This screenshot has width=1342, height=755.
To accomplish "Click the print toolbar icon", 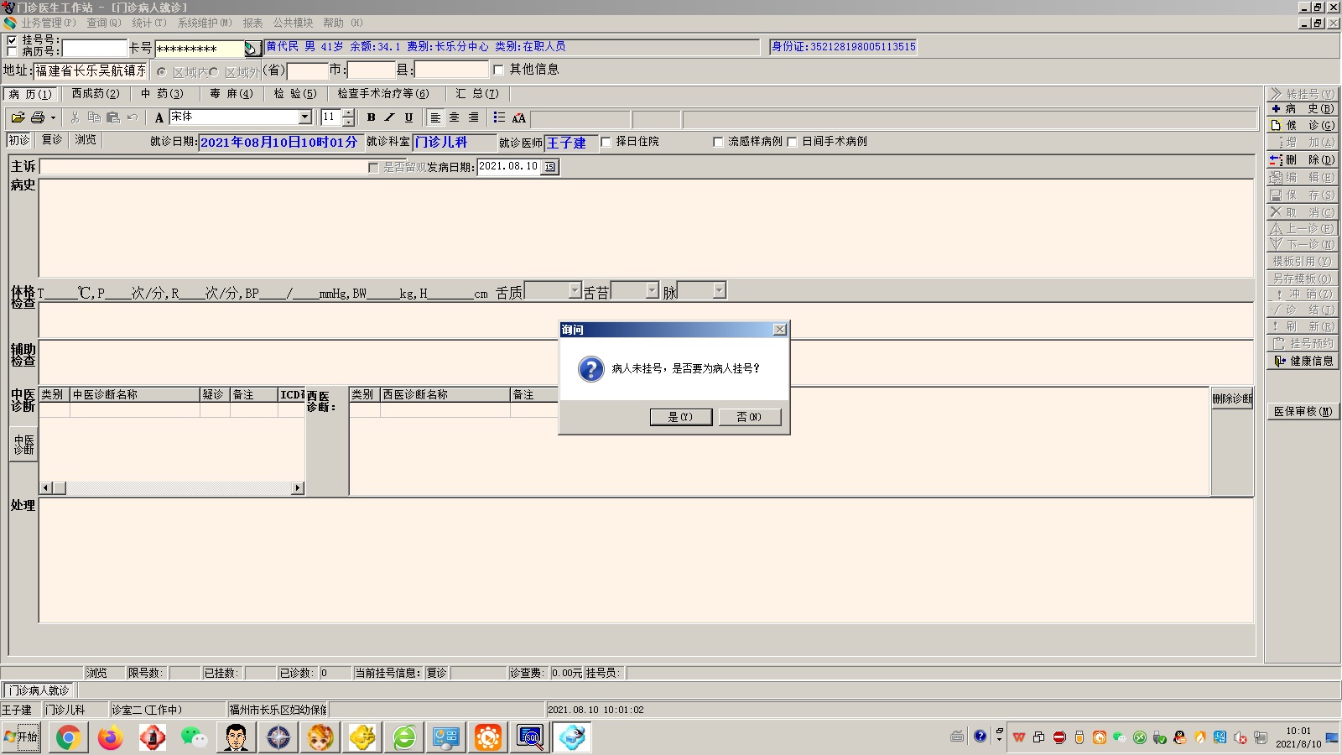I will [38, 117].
